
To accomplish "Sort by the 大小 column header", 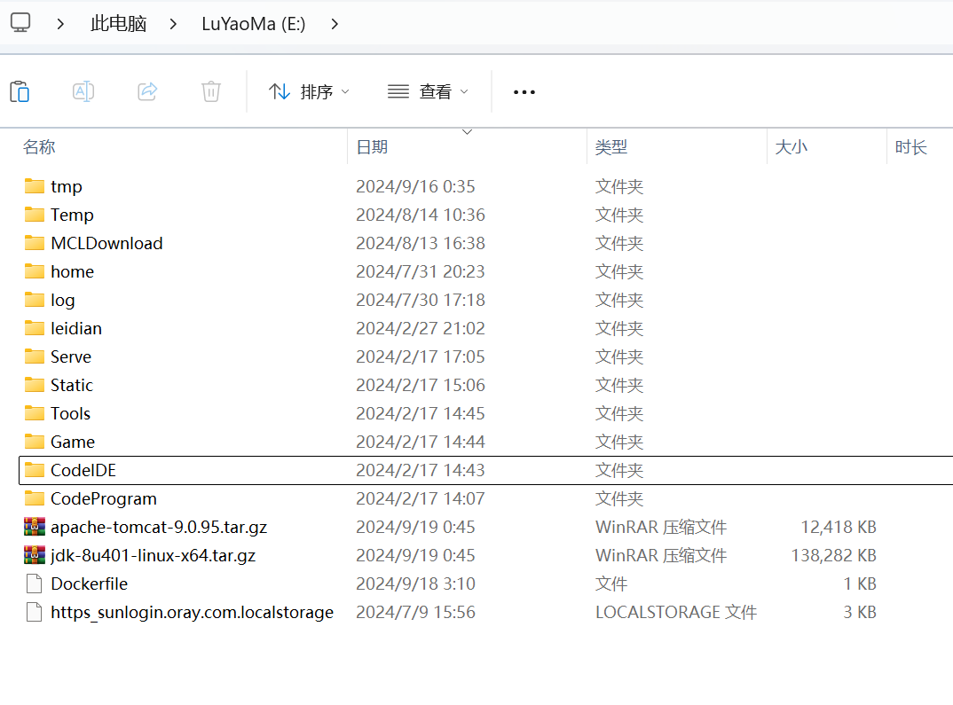I will [x=792, y=147].
